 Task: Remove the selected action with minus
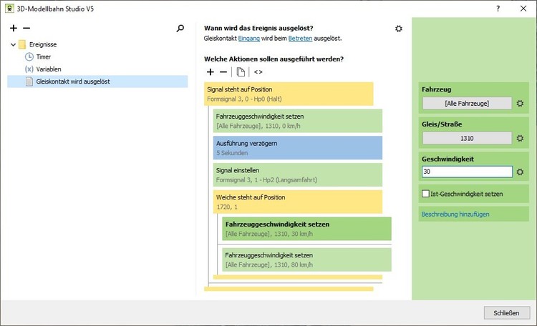pos(223,72)
